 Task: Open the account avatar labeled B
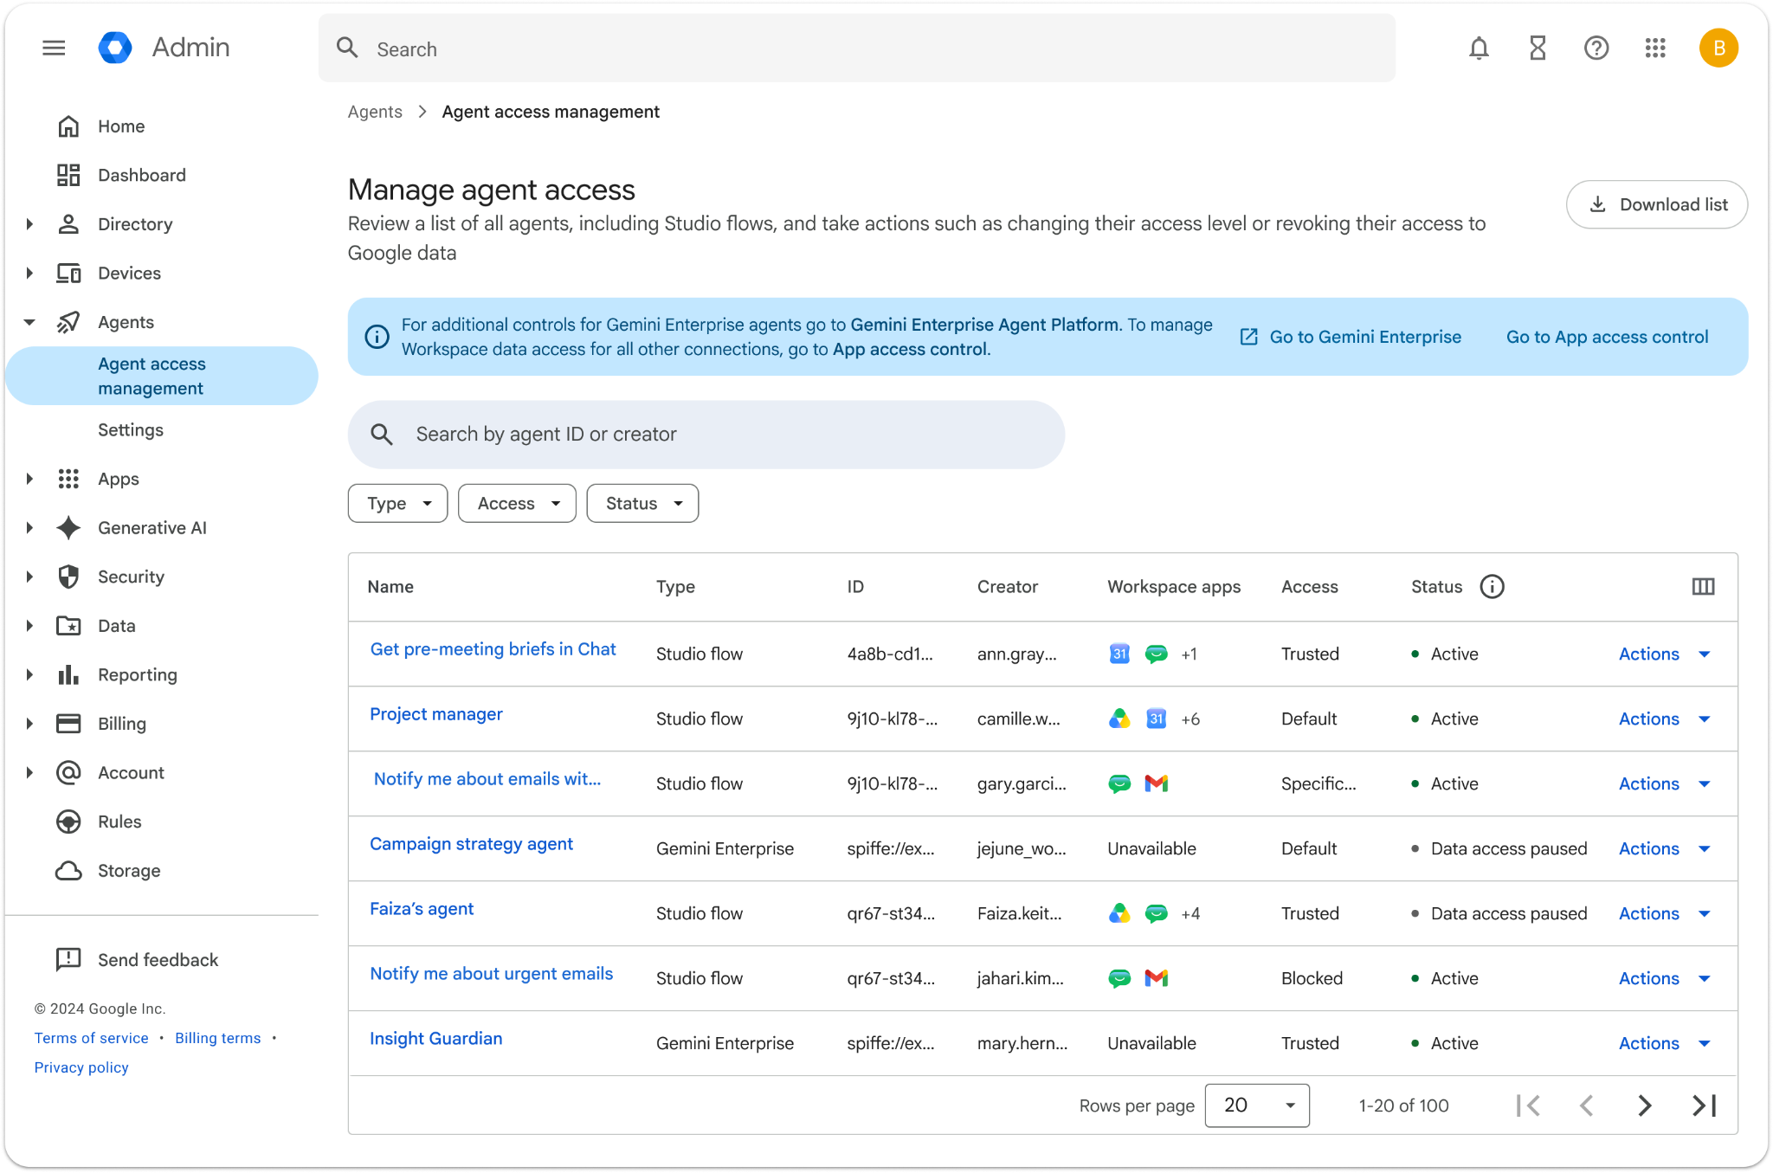(1718, 48)
